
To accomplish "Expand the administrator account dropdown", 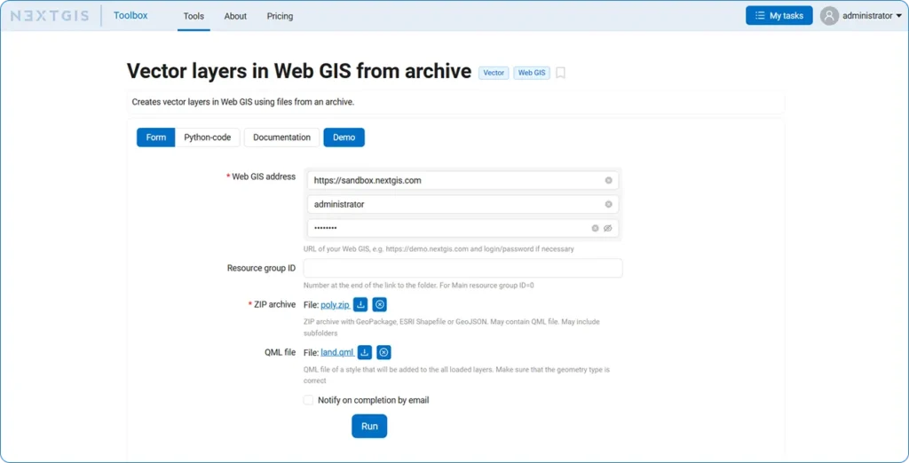I will tap(898, 16).
